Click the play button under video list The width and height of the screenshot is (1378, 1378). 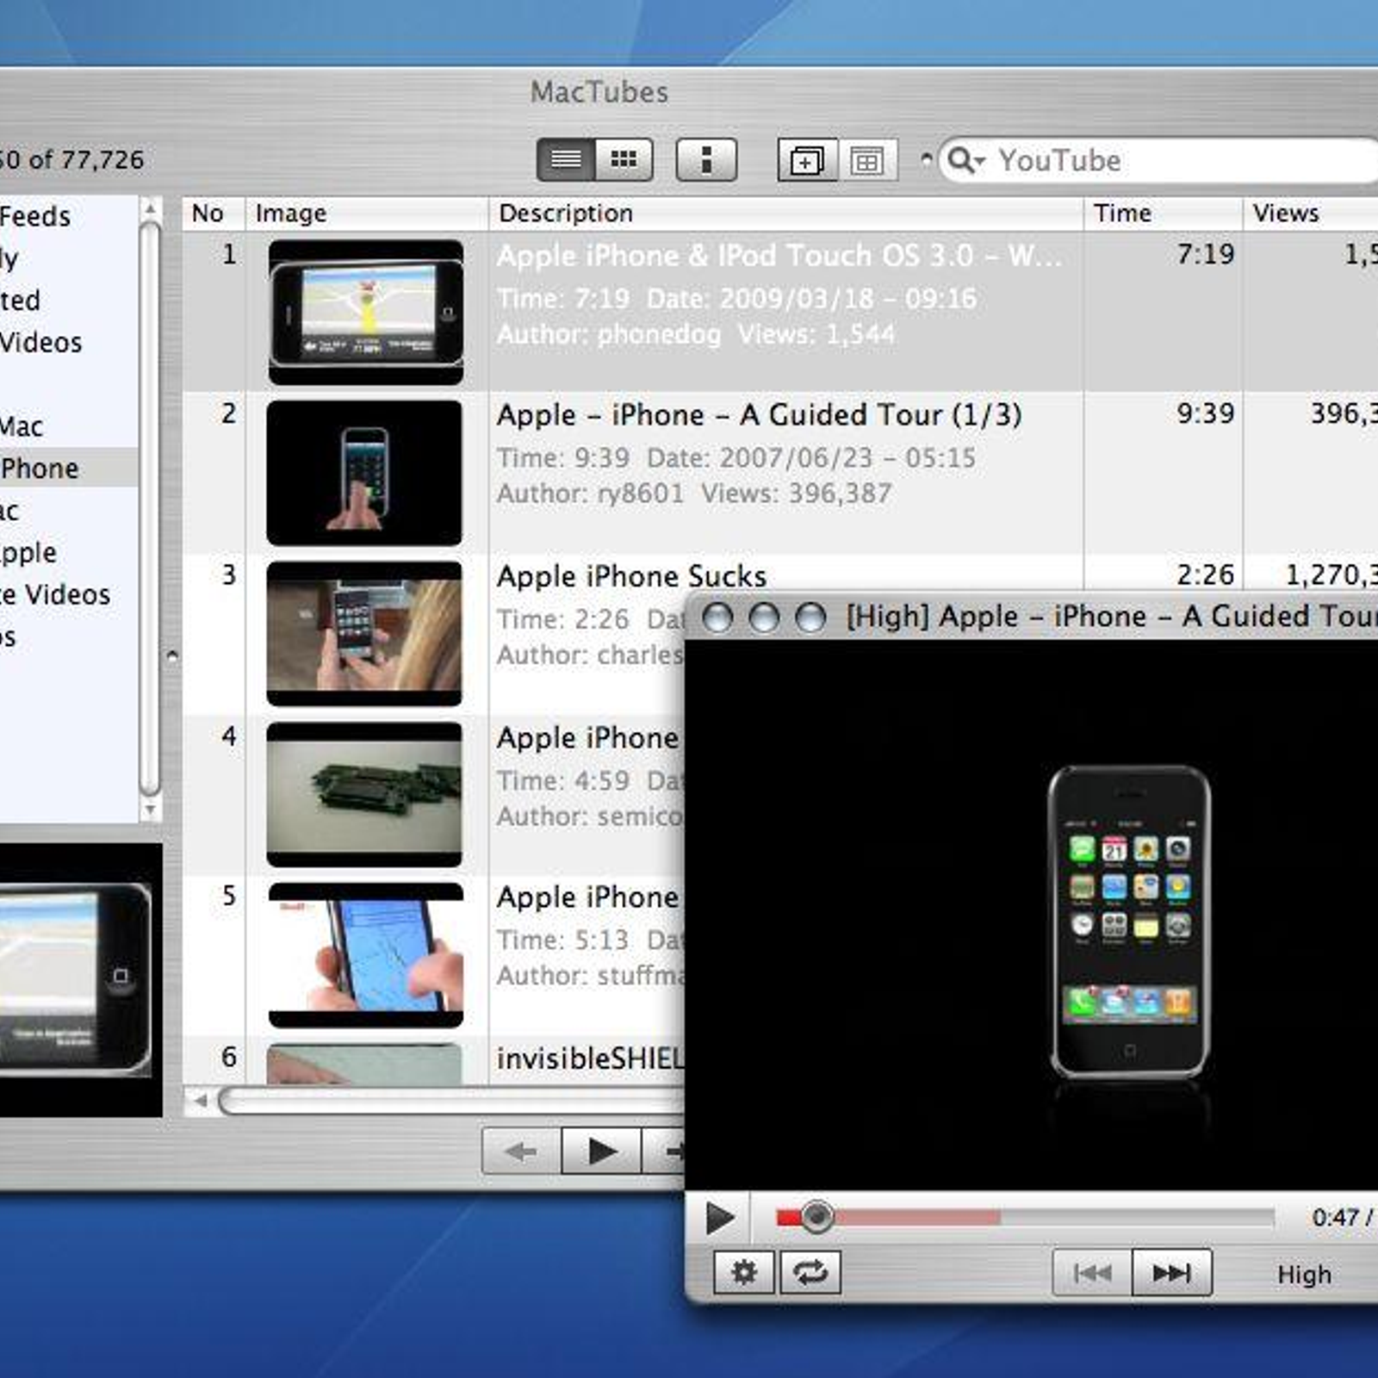[601, 1151]
